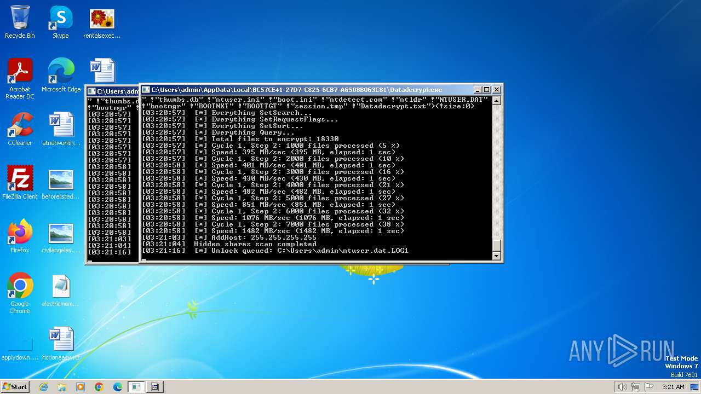Close the Datadecrypt.exe console window
This screenshot has width=701, height=394.
496,90
